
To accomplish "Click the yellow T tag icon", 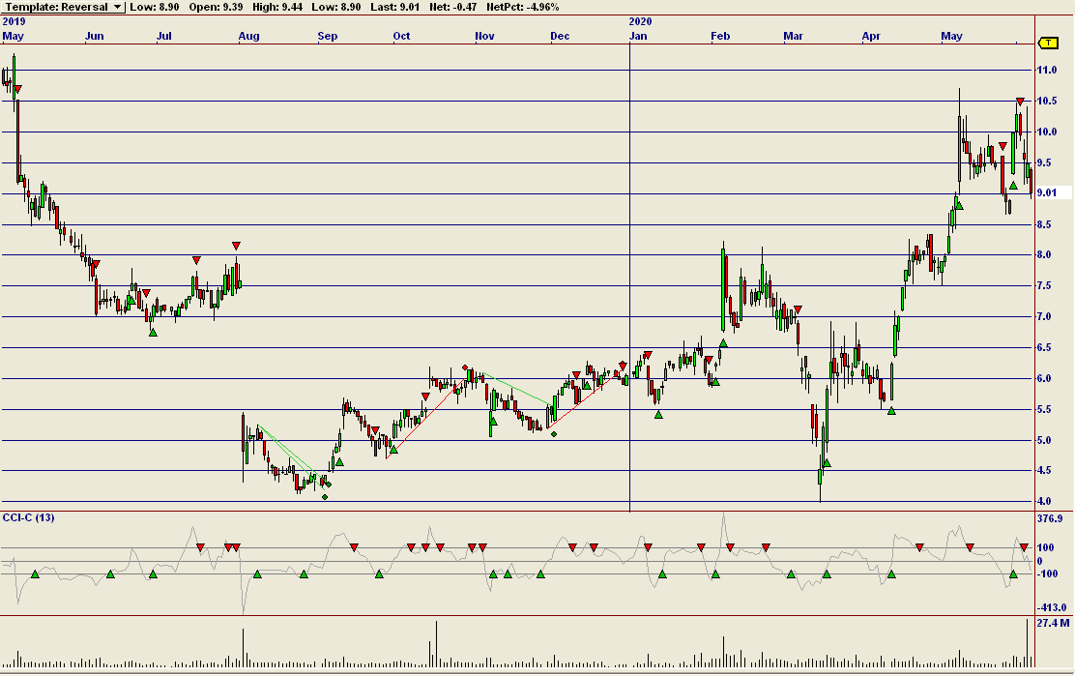I will (1048, 44).
